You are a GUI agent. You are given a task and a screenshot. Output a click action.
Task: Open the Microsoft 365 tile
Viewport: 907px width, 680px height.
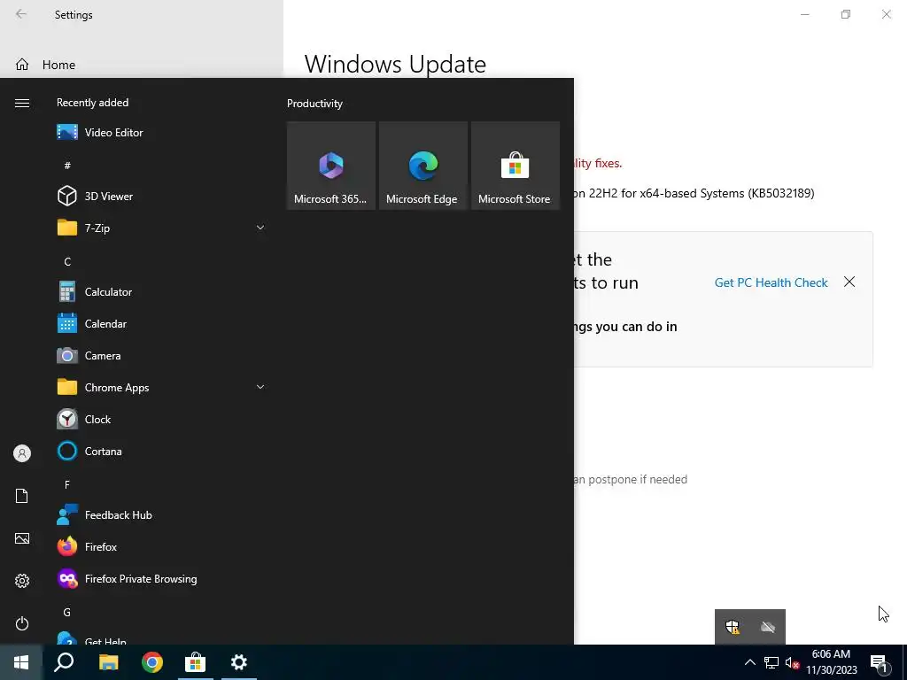click(331, 166)
